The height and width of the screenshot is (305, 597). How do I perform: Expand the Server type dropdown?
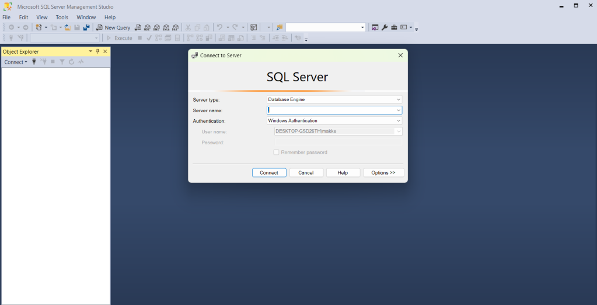398,99
